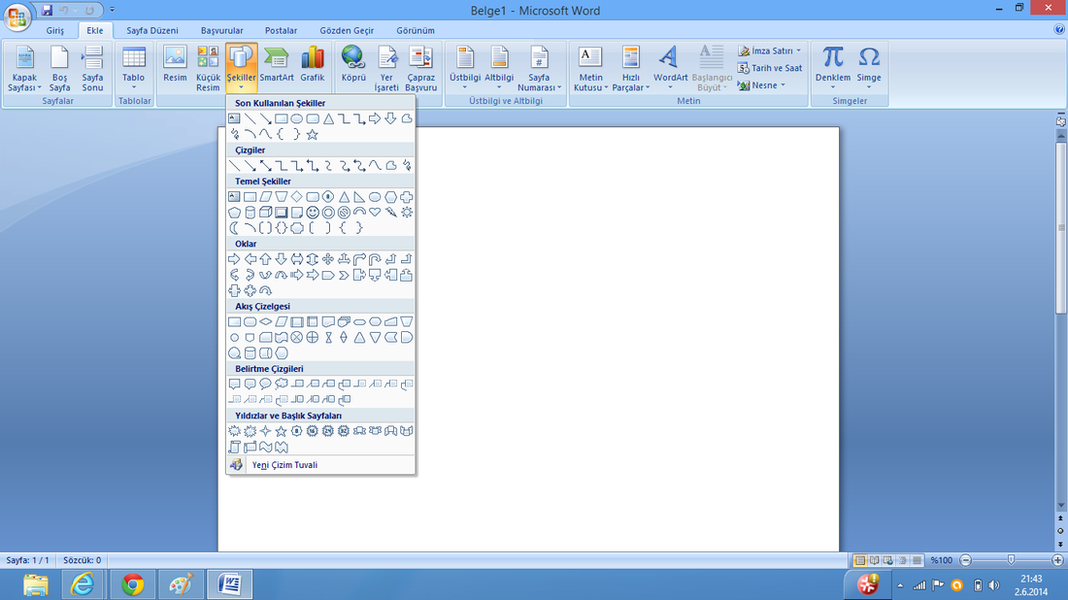Pick the Heart shape from Temel Şekiller
Screen dimensions: 1068x600
375,213
